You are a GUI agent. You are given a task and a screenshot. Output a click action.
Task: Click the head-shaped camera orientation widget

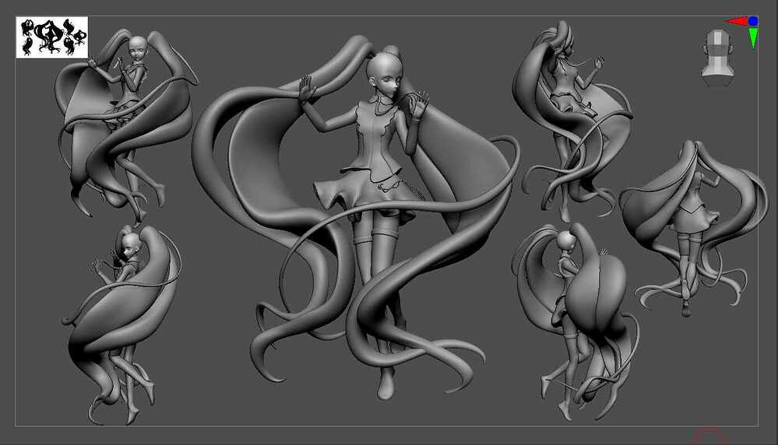(x=717, y=58)
